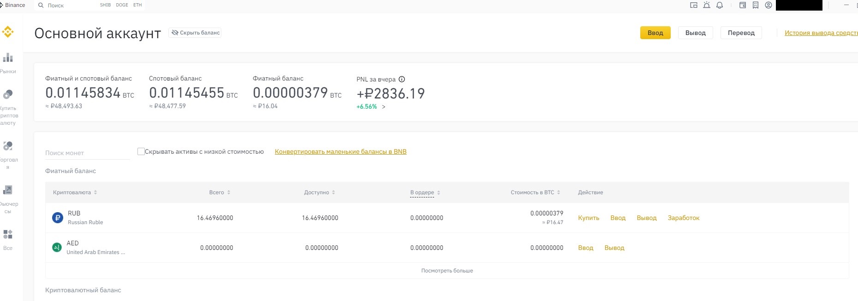The height and width of the screenshot is (301, 858).
Task: Click the Binance logo in the sidebar
Action: pos(8,32)
